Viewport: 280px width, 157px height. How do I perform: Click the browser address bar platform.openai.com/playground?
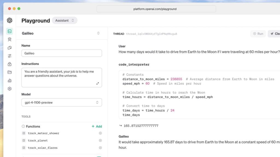coord(156,9)
